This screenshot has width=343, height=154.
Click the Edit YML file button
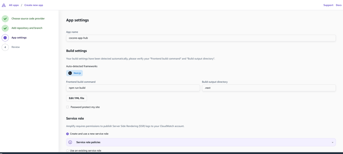pyautogui.click(x=77, y=98)
